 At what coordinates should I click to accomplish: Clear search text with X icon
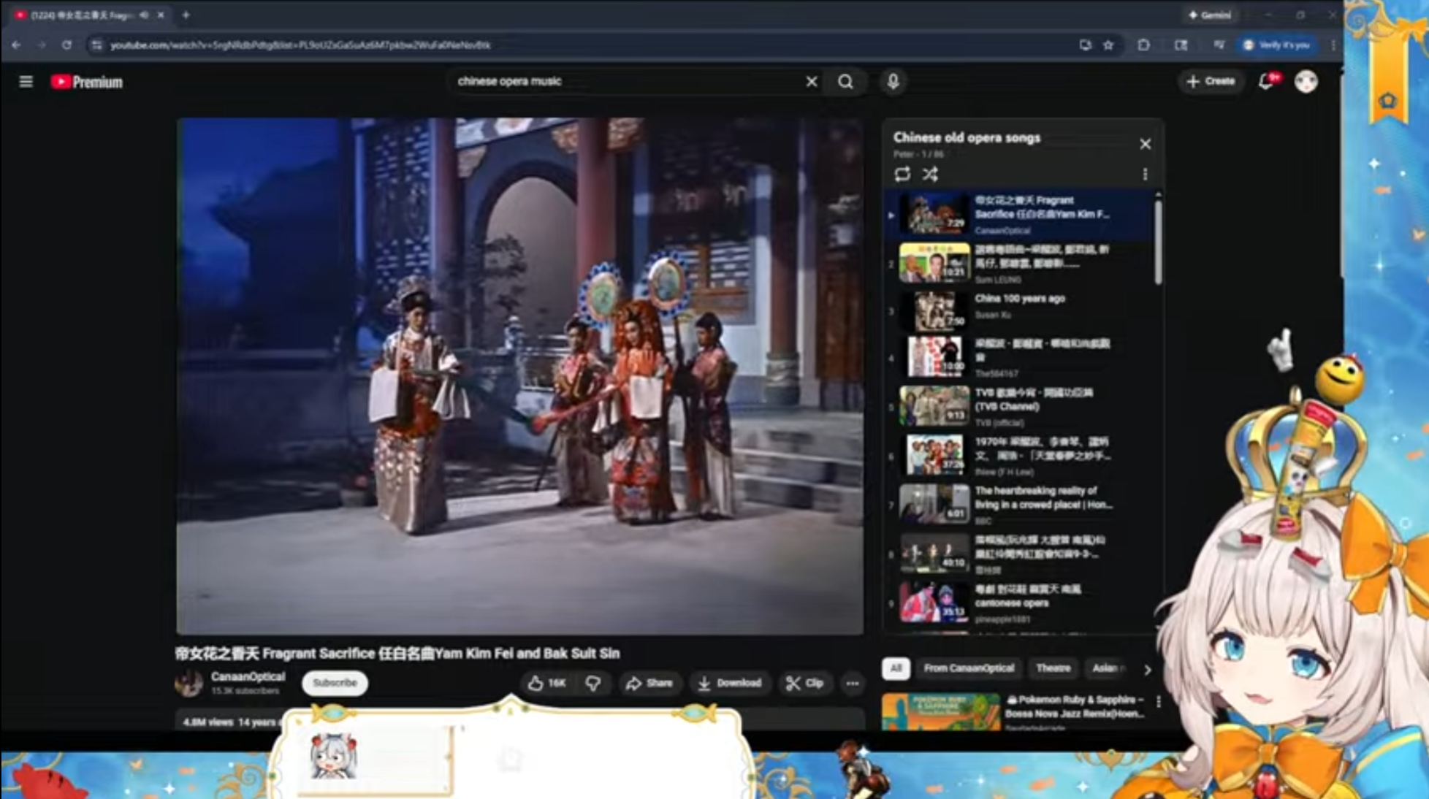click(x=811, y=82)
